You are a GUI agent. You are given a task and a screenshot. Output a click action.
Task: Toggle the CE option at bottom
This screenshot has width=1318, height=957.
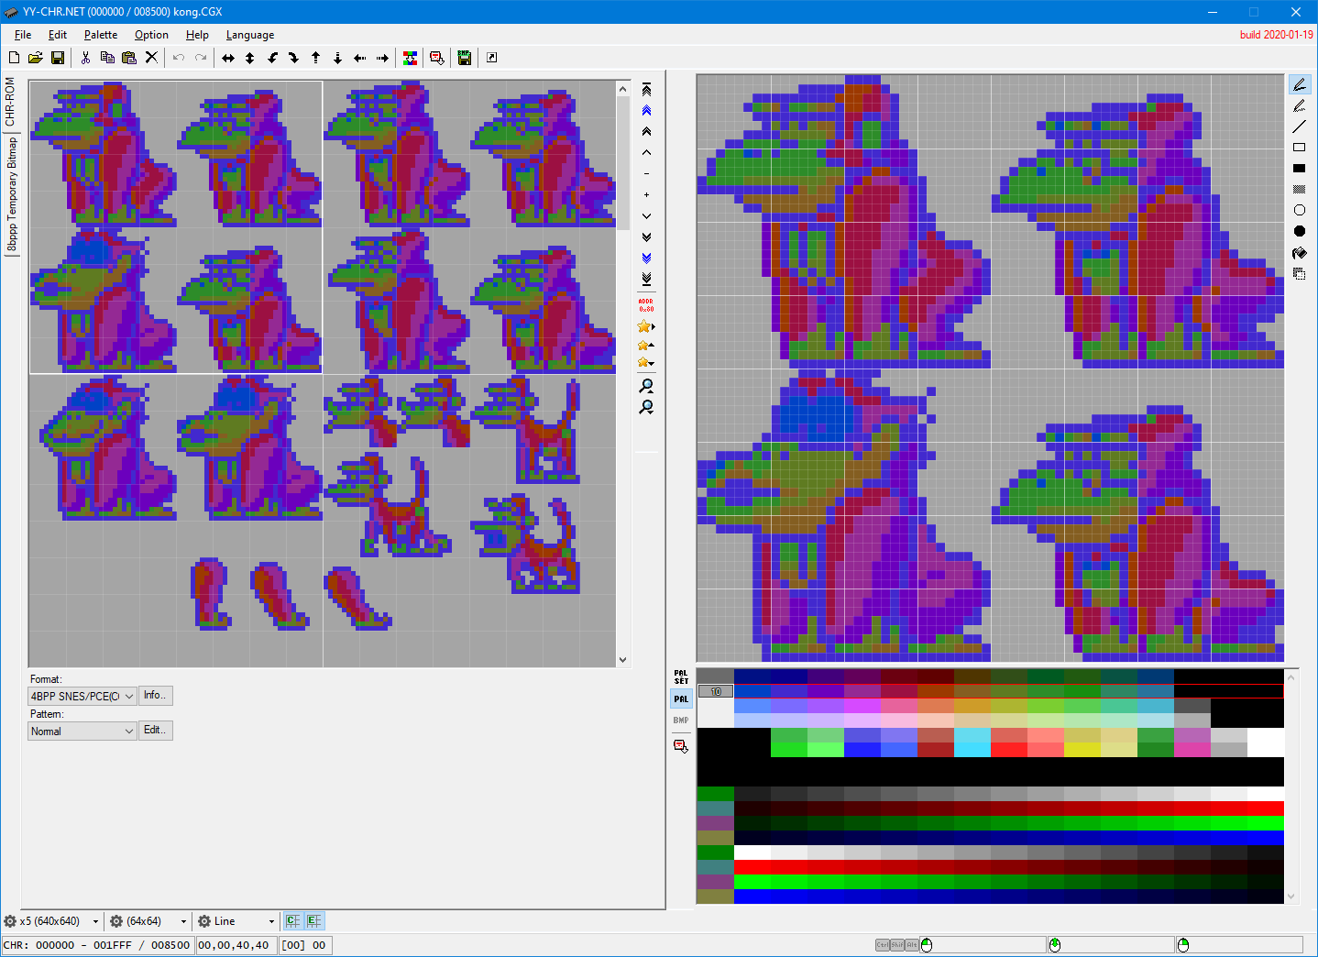pos(292,920)
